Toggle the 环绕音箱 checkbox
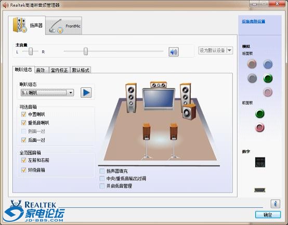 (x=24, y=170)
